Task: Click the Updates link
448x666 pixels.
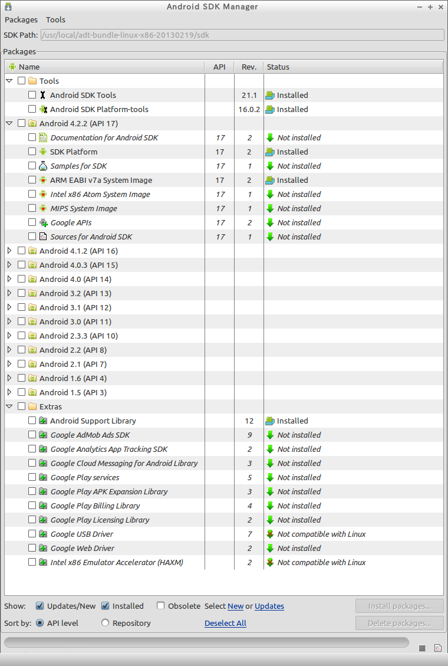Action: 269,606
